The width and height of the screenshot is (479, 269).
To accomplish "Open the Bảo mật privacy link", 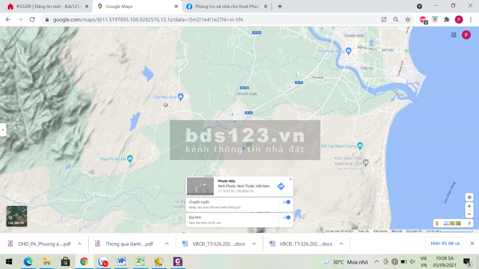I will coord(397,231).
